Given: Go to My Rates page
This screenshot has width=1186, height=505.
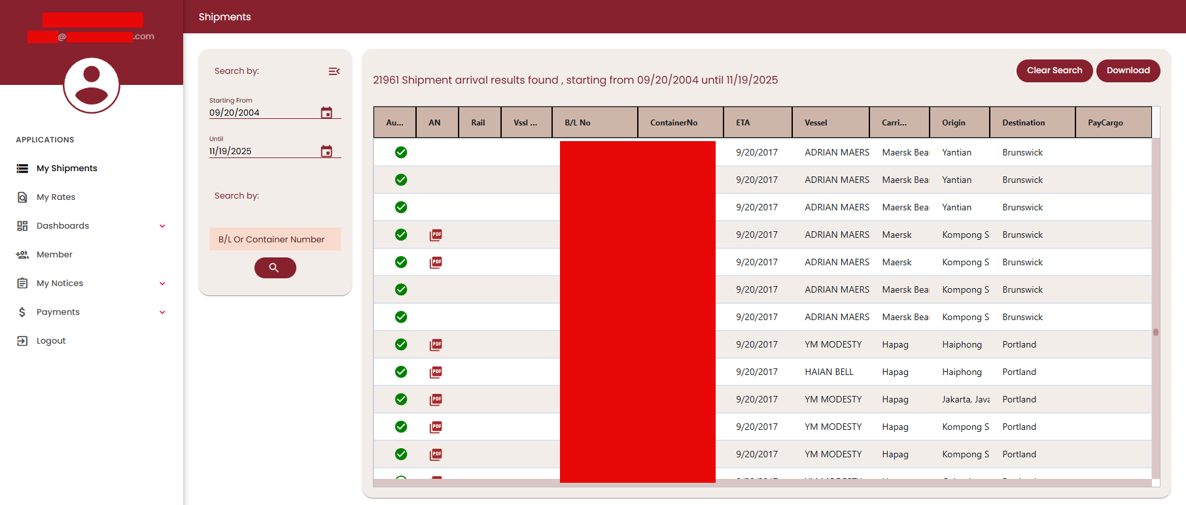Looking at the screenshot, I should pos(56,197).
